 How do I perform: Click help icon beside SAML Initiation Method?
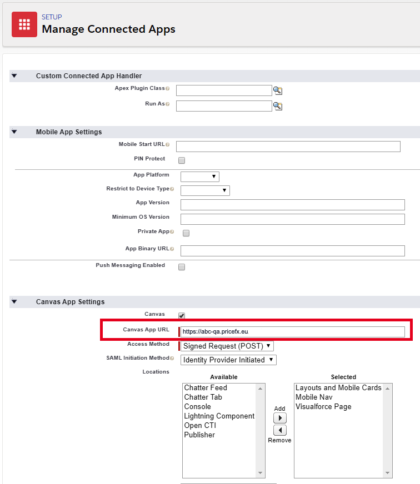172,359
